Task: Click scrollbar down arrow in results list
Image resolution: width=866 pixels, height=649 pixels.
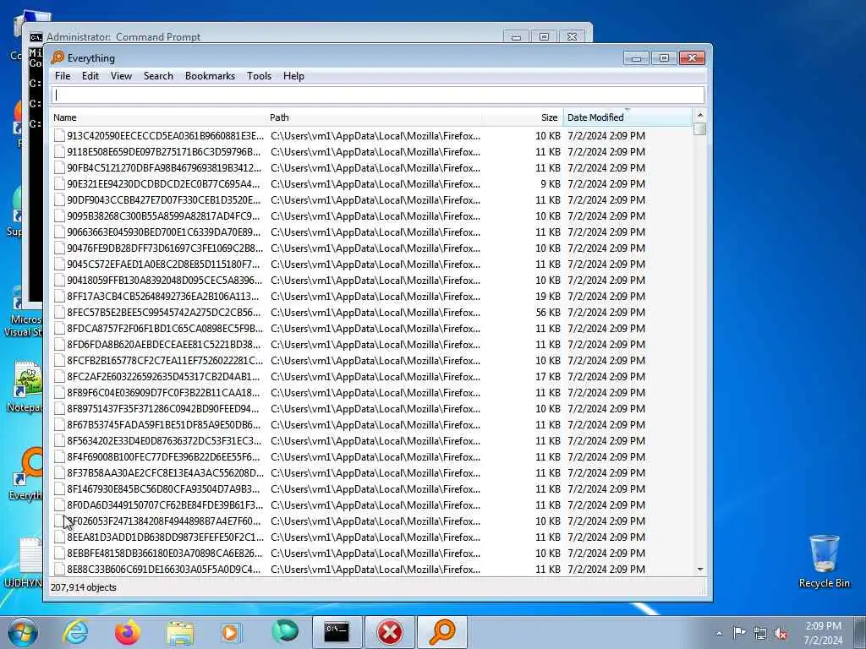Action: pos(699,569)
